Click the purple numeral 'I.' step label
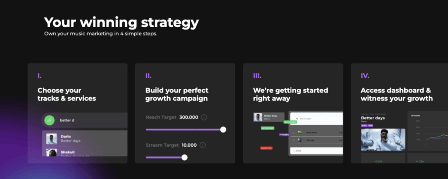The width and height of the screenshot is (448, 179). tap(39, 76)
